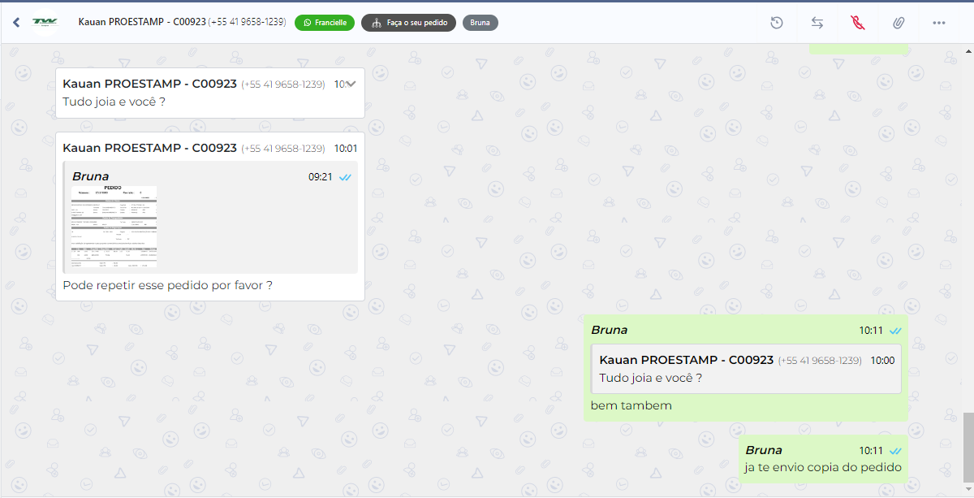This screenshot has width=974, height=498.
Task: Click the paperclip attachment icon
Action: pos(899,23)
